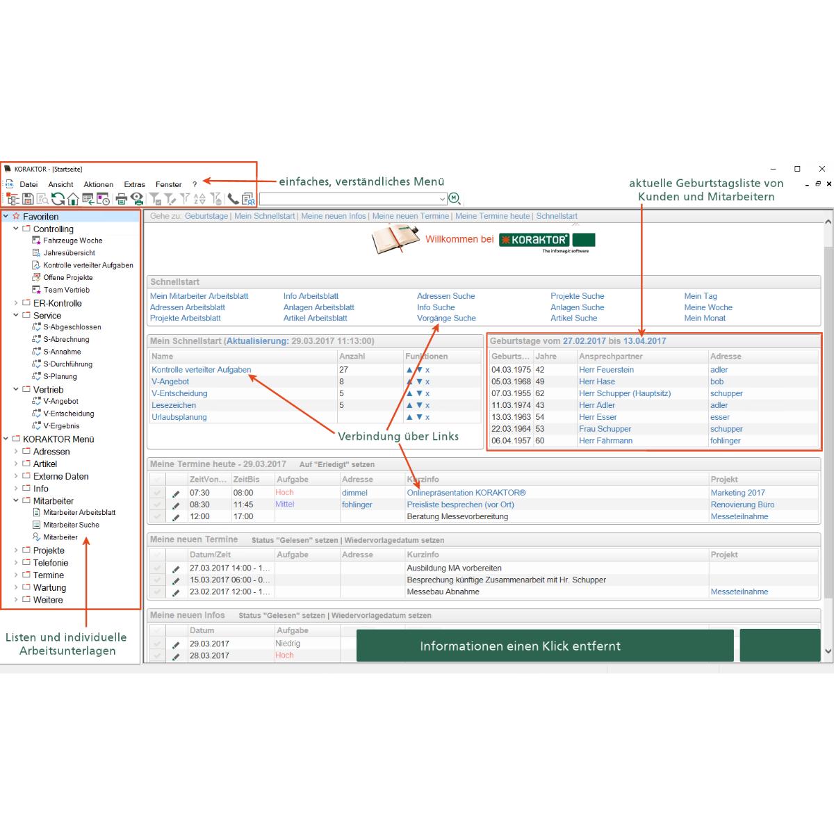This screenshot has height=834, width=834.
Task: Expand the Adressen folder
Action: click(x=16, y=452)
